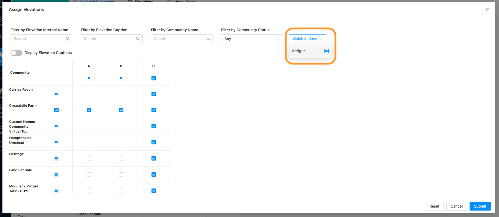Uncheck elevation B for Croasdaile Farm
The image size is (499, 217).
click(121, 110)
